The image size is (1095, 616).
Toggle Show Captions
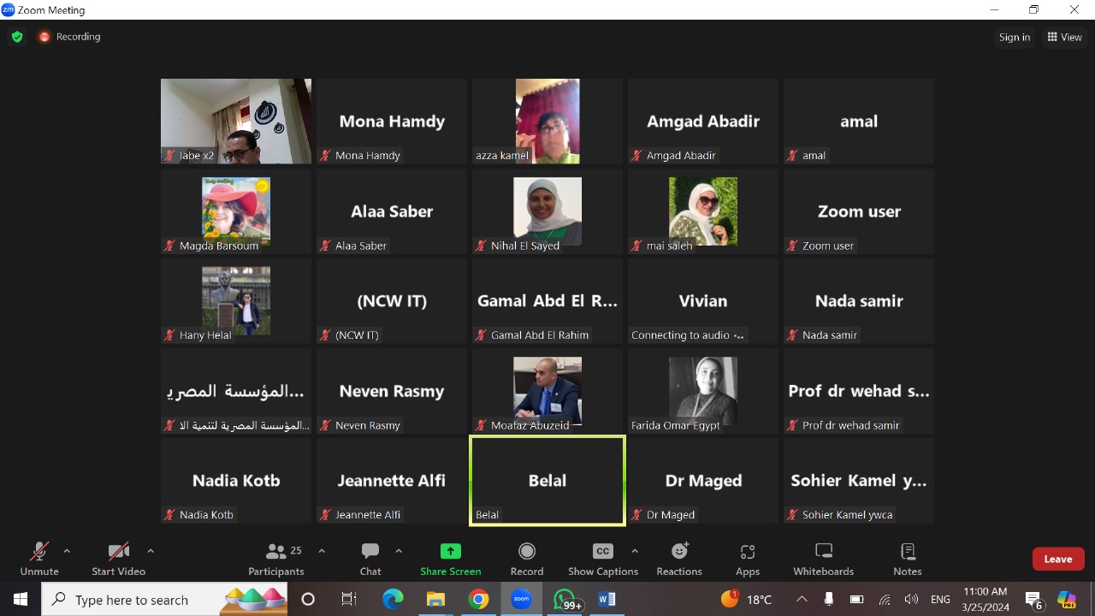click(602, 559)
